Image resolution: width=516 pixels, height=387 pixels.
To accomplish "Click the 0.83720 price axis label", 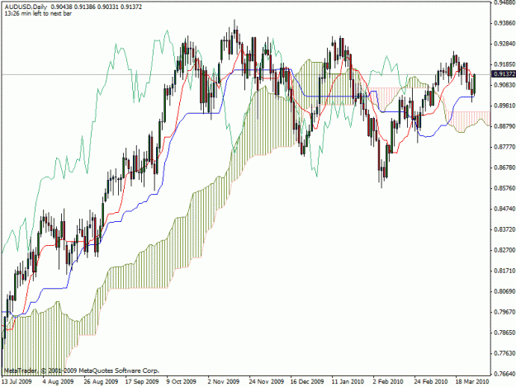I will tap(504, 229).
